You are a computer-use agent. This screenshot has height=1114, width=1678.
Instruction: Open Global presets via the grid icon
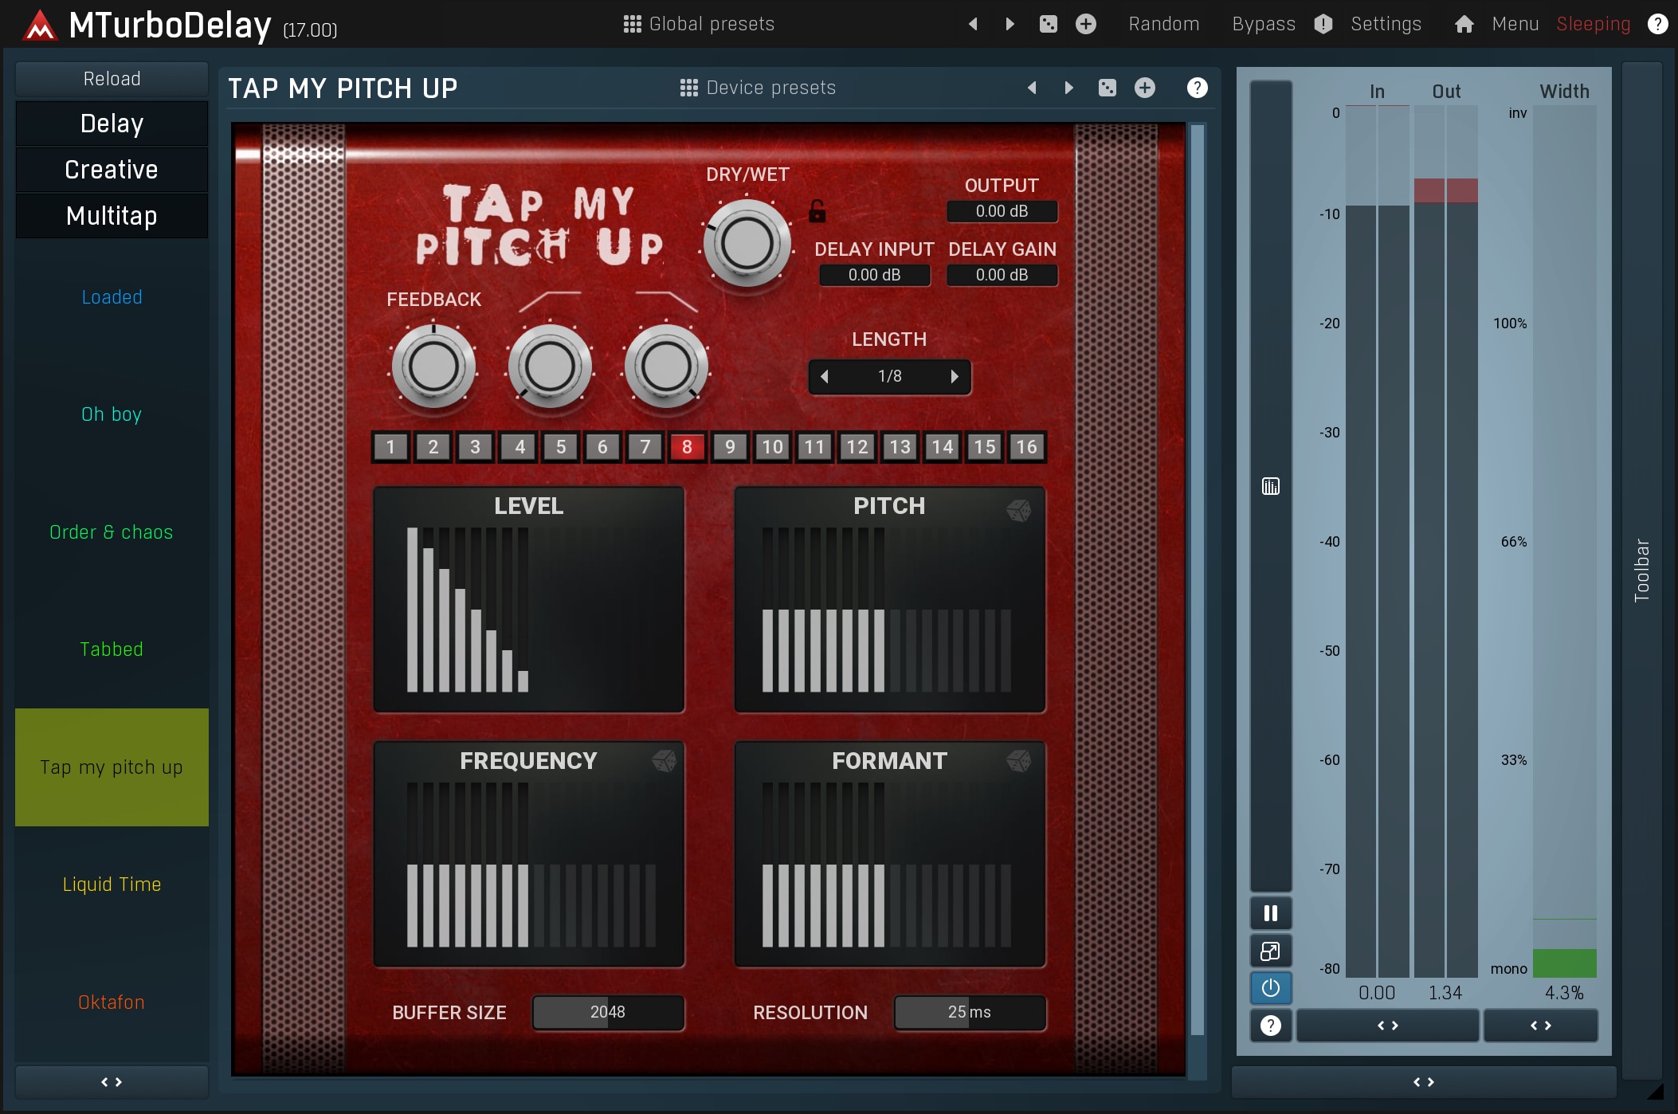(631, 23)
